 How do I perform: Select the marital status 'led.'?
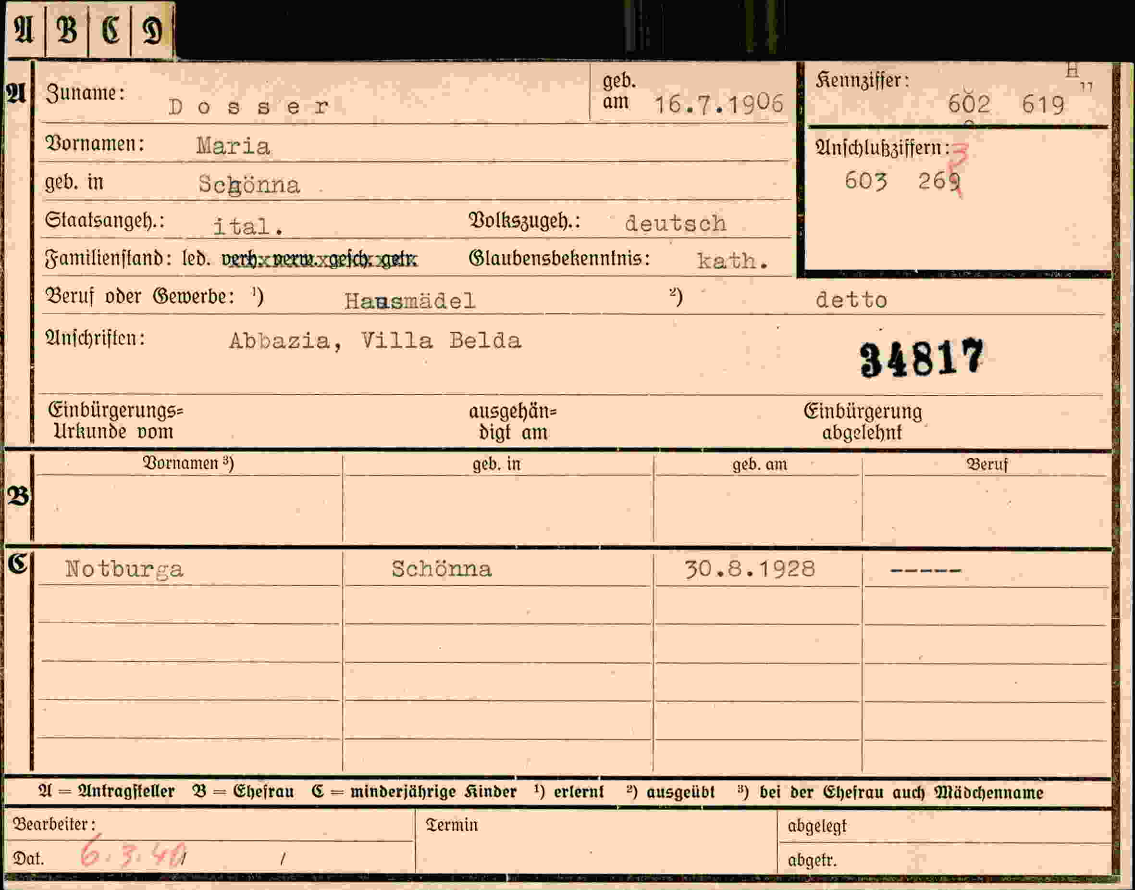[196, 258]
